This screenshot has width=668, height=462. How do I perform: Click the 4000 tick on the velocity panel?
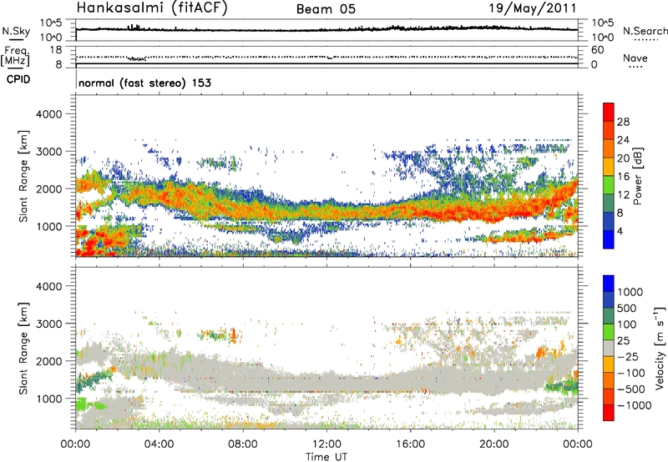pos(48,286)
